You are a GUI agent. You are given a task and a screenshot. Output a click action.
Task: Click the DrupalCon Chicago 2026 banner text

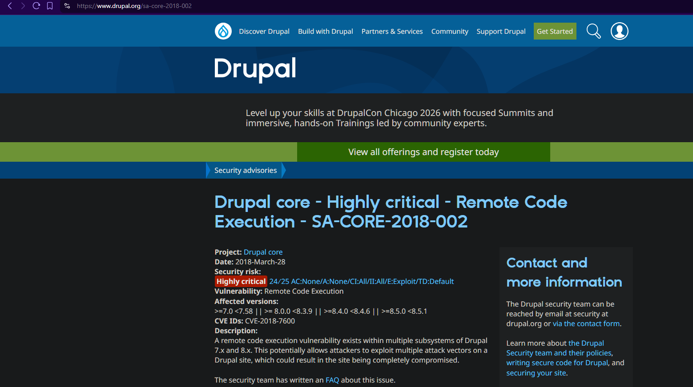click(x=399, y=118)
